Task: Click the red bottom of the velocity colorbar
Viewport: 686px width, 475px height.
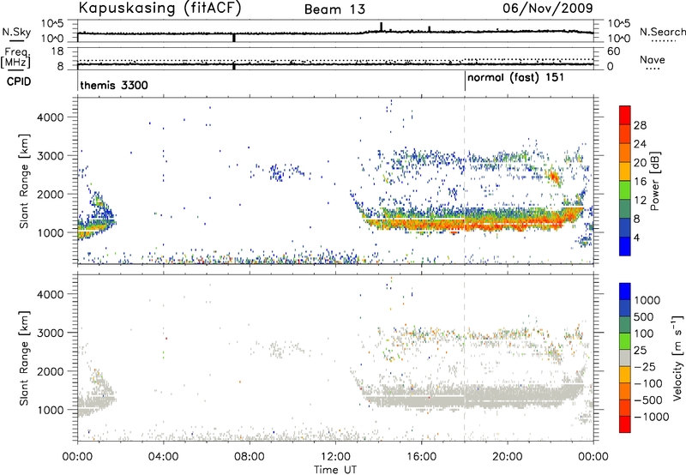Action: coord(625,424)
